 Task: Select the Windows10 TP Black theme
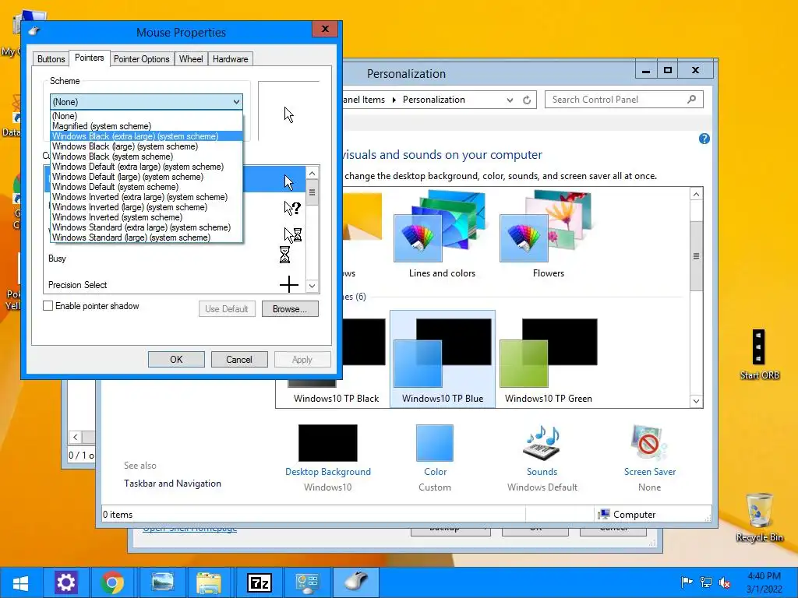(336, 359)
